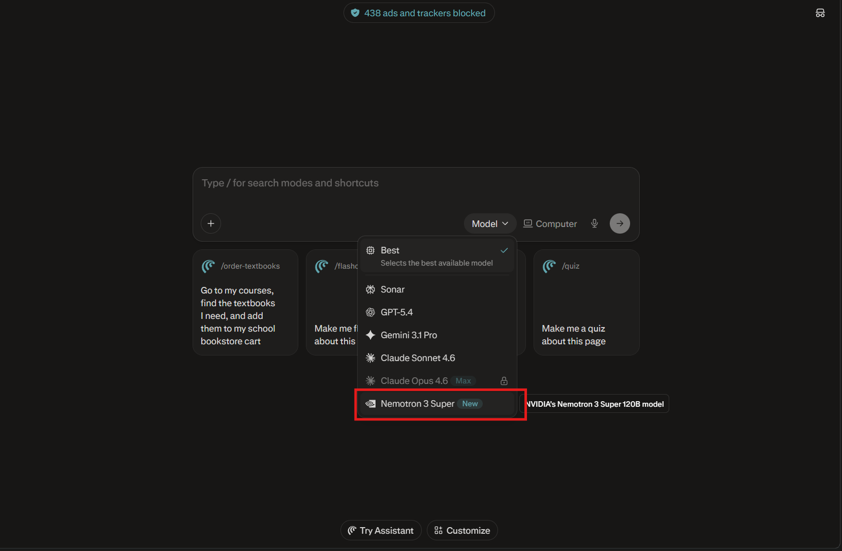Select the Best model option
The height and width of the screenshot is (551, 842).
[x=437, y=256]
